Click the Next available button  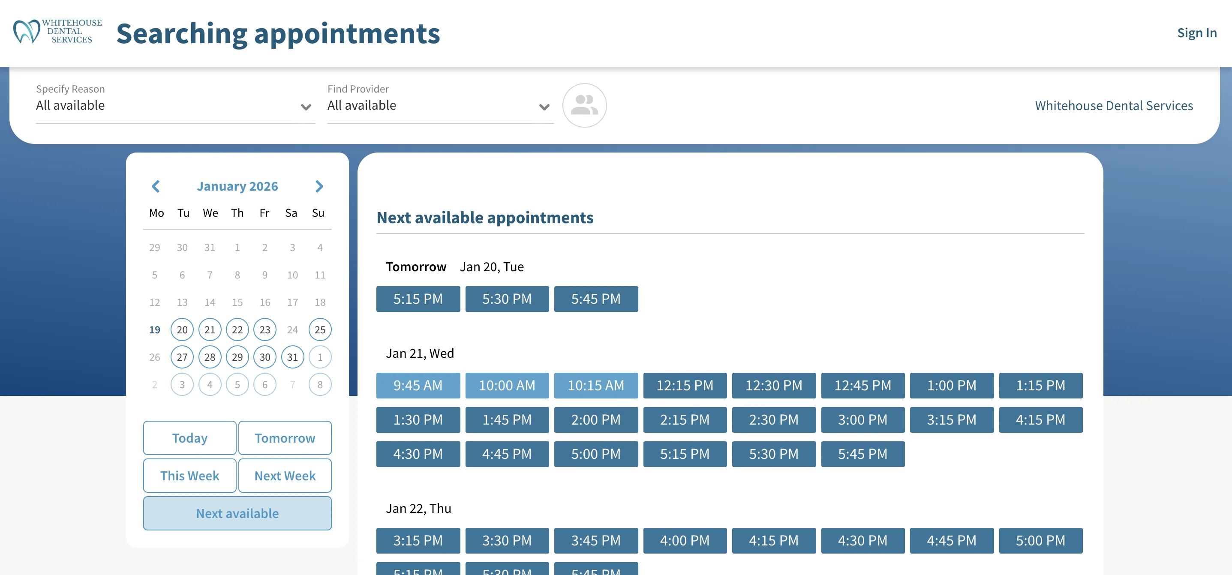(237, 513)
